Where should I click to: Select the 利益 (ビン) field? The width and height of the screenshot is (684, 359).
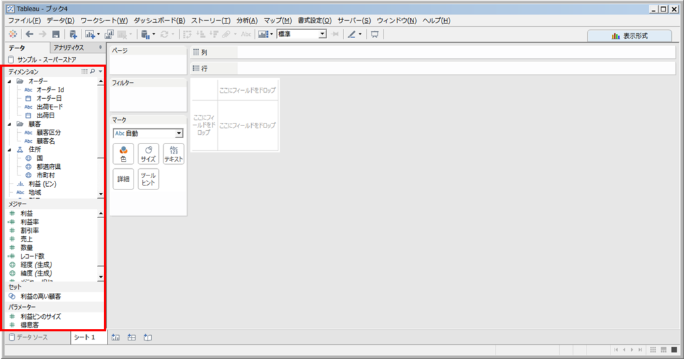(x=42, y=184)
